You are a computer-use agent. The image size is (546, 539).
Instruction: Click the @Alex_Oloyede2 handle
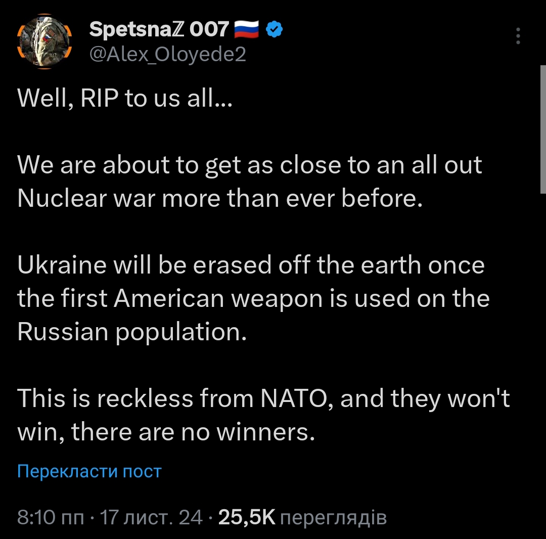(x=167, y=54)
